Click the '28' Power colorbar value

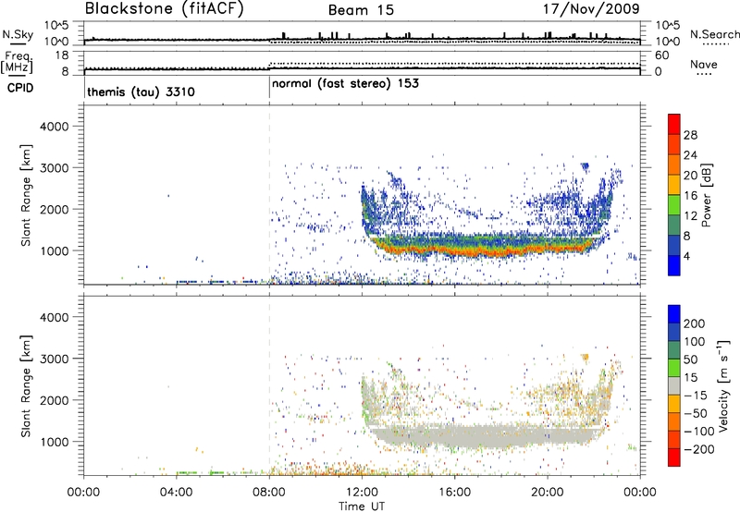pos(690,135)
